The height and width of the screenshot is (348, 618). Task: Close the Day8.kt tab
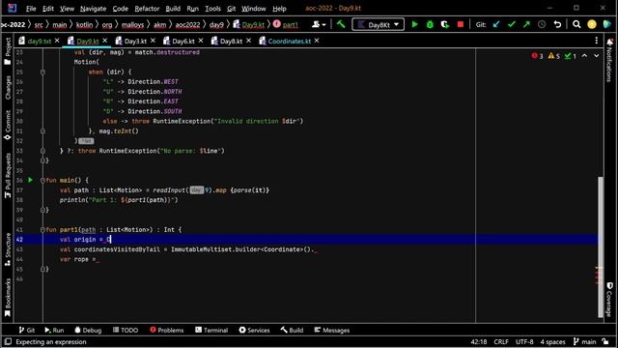(249, 41)
